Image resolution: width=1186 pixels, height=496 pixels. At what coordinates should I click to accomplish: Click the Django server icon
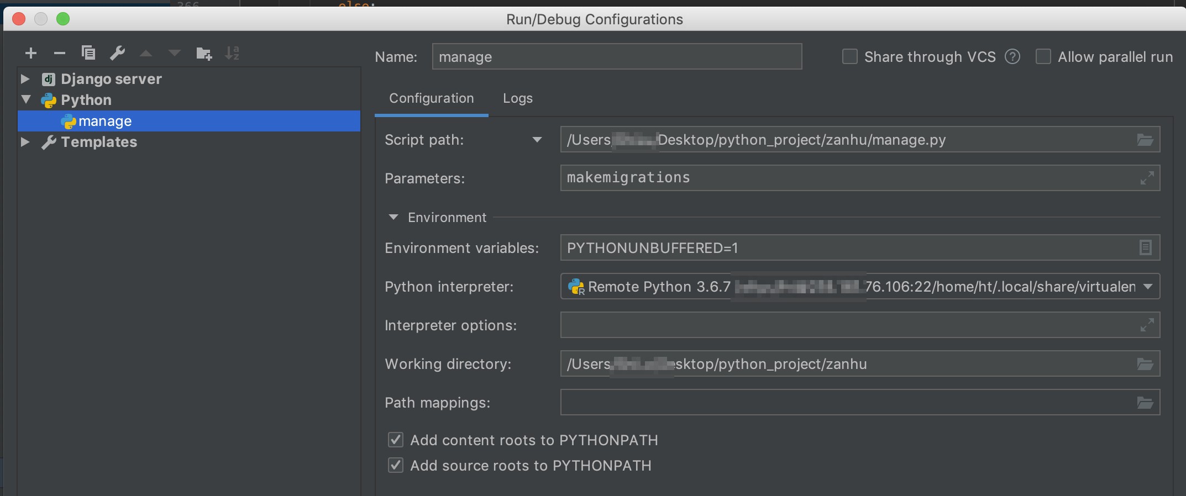coord(49,79)
